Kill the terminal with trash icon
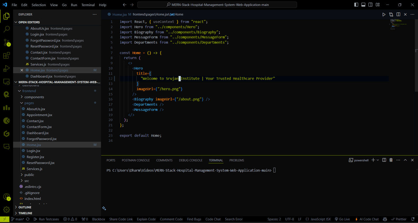This screenshot has height=223, width=418. tap(391, 160)
